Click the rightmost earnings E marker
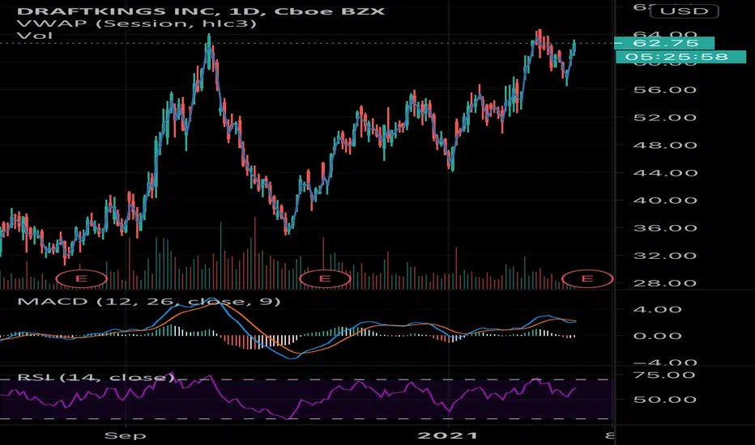The image size is (755, 445). [587, 278]
